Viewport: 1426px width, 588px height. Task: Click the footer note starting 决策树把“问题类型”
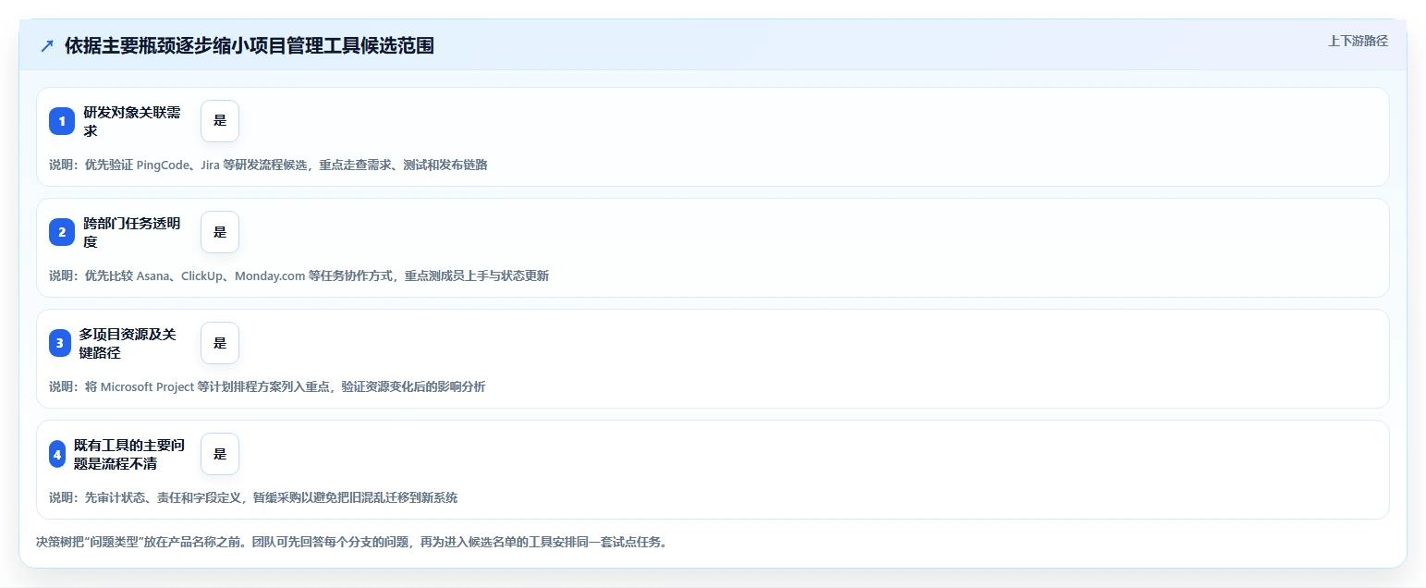(x=352, y=543)
